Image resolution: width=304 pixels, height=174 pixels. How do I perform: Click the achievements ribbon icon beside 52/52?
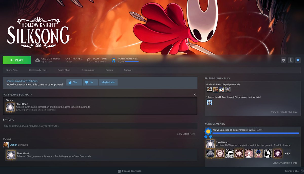pos(114,60)
